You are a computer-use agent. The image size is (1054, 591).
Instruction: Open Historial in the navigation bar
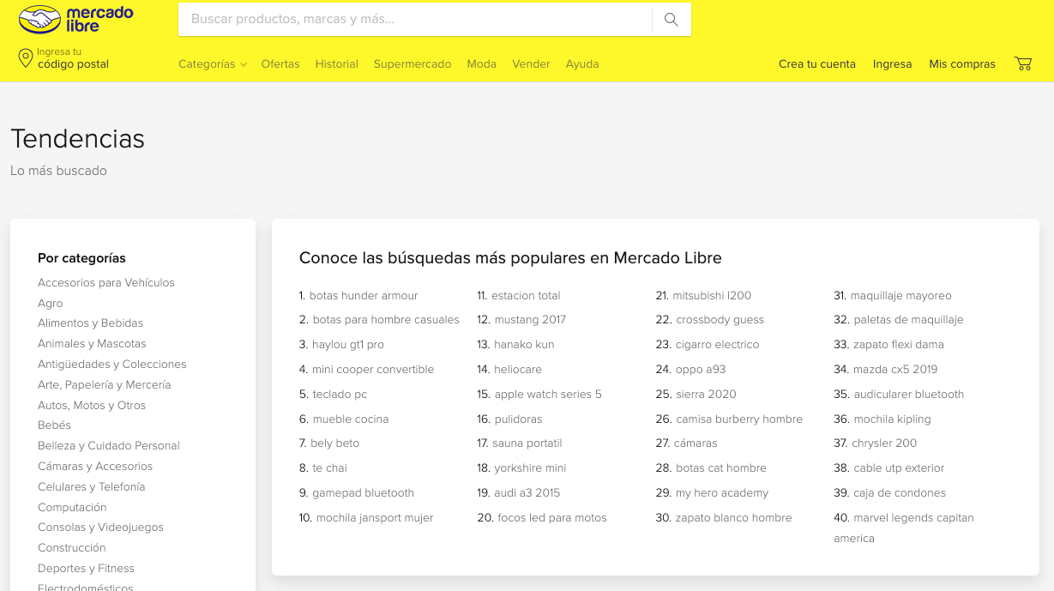tap(337, 64)
